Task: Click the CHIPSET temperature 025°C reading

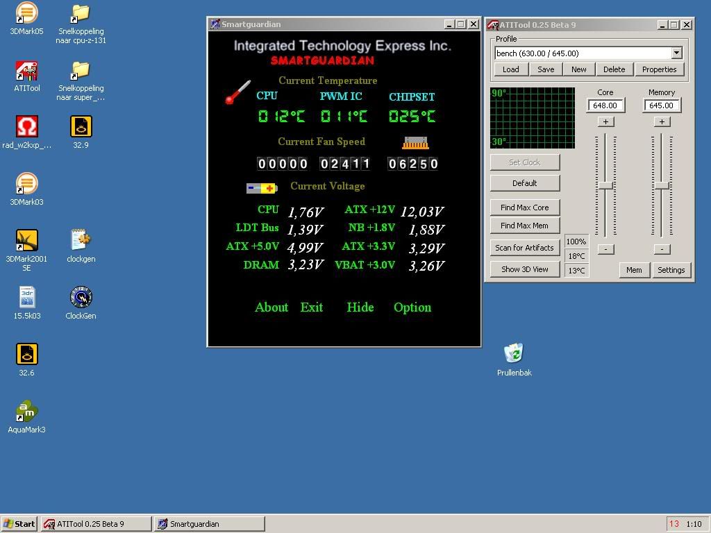Action: click(x=412, y=117)
